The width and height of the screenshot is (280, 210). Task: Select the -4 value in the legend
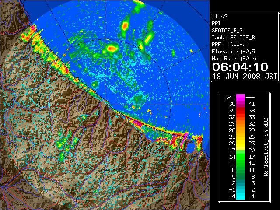point(232,196)
